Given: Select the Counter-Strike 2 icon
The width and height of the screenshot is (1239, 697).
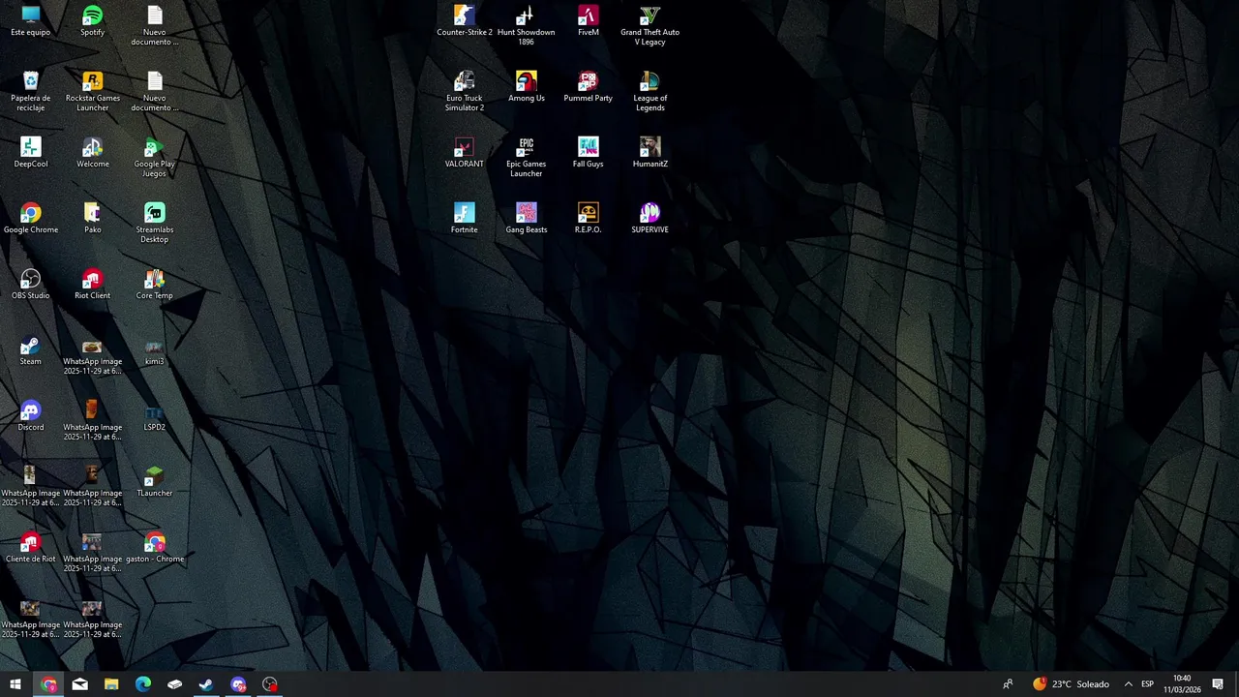Looking at the screenshot, I should click(x=465, y=21).
